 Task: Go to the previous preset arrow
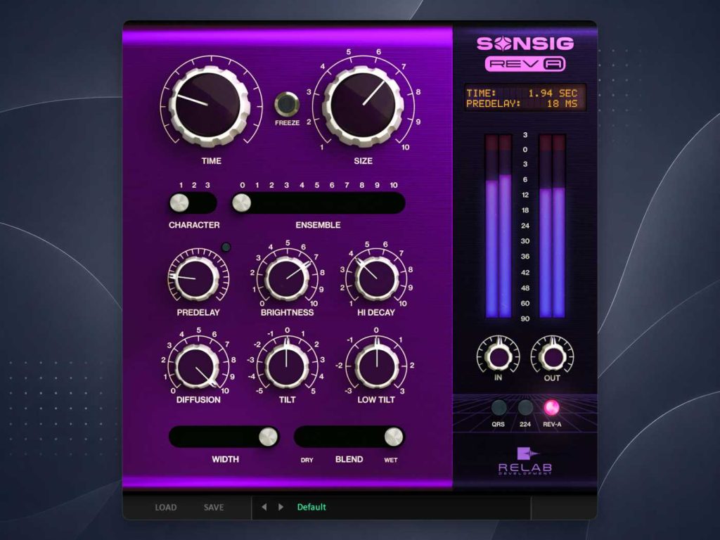pos(264,507)
